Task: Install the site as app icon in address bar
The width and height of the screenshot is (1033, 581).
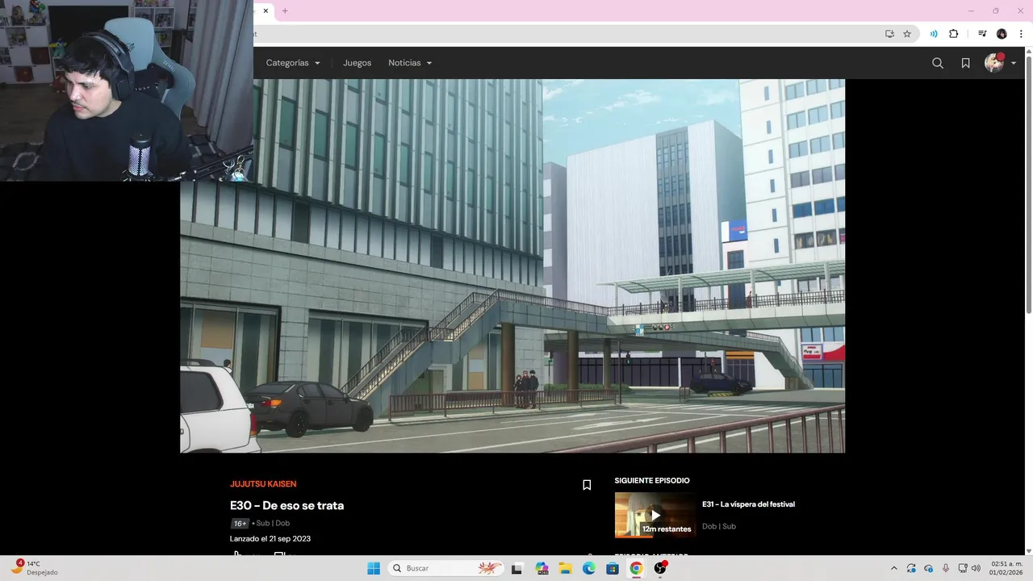Action: tap(889, 34)
